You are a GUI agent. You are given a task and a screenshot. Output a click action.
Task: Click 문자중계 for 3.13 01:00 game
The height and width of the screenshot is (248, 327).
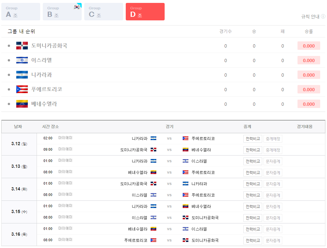click(273, 161)
